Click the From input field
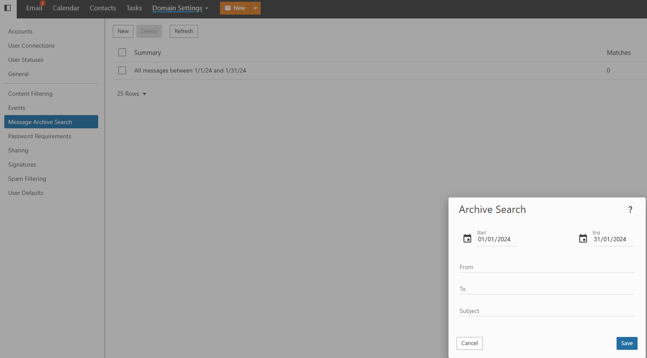Image resolution: width=647 pixels, height=358 pixels. (547, 267)
